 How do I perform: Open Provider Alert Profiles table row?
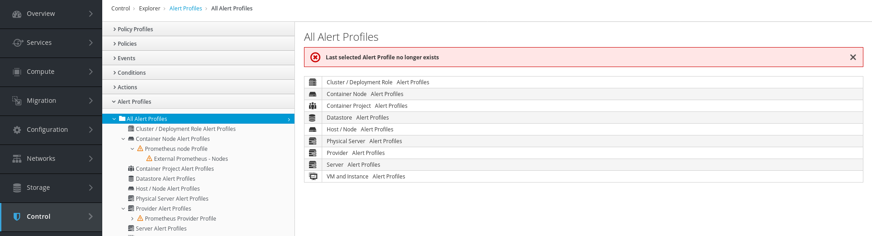583,153
